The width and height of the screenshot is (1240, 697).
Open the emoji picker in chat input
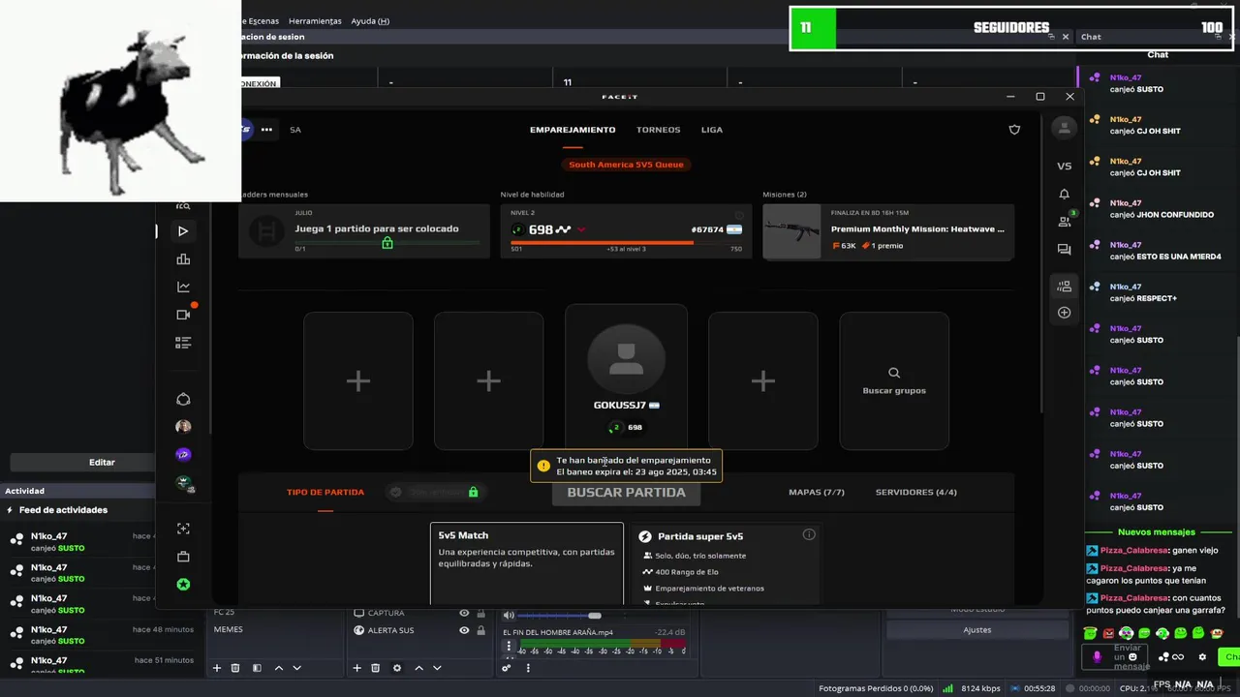(x=1132, y=658)
